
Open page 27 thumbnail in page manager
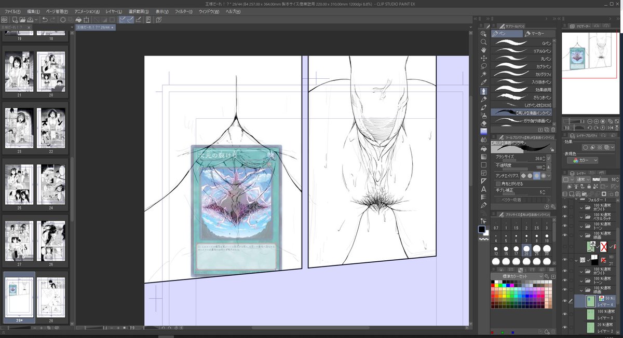19,241
